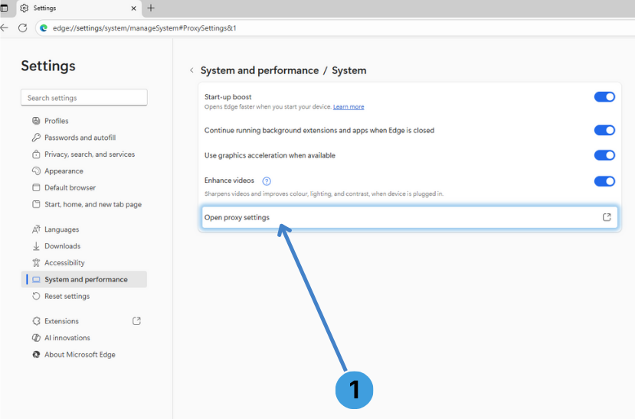Screen dimensions: 635x419
Task: Open the Appearance settings page
Action: tap(83, 171)
